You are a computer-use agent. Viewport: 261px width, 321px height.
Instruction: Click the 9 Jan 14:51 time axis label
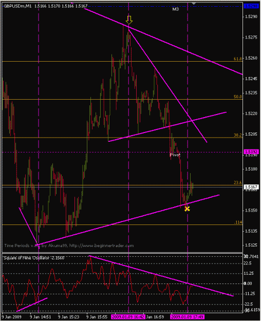(41, 317)
